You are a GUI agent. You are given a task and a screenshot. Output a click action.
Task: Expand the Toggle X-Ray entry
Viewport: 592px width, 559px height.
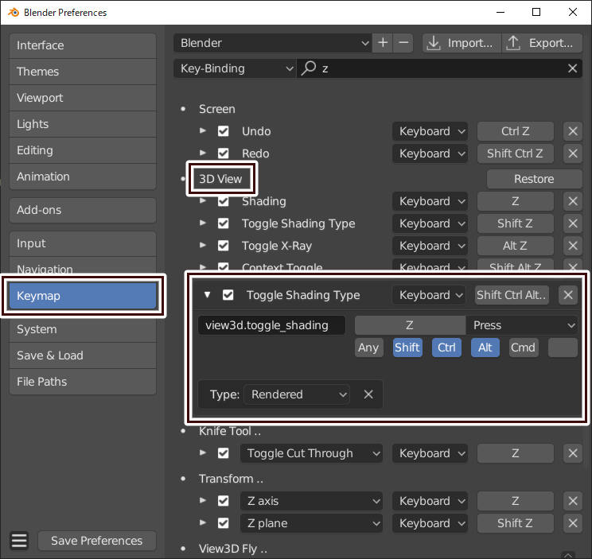pos(203,245)
